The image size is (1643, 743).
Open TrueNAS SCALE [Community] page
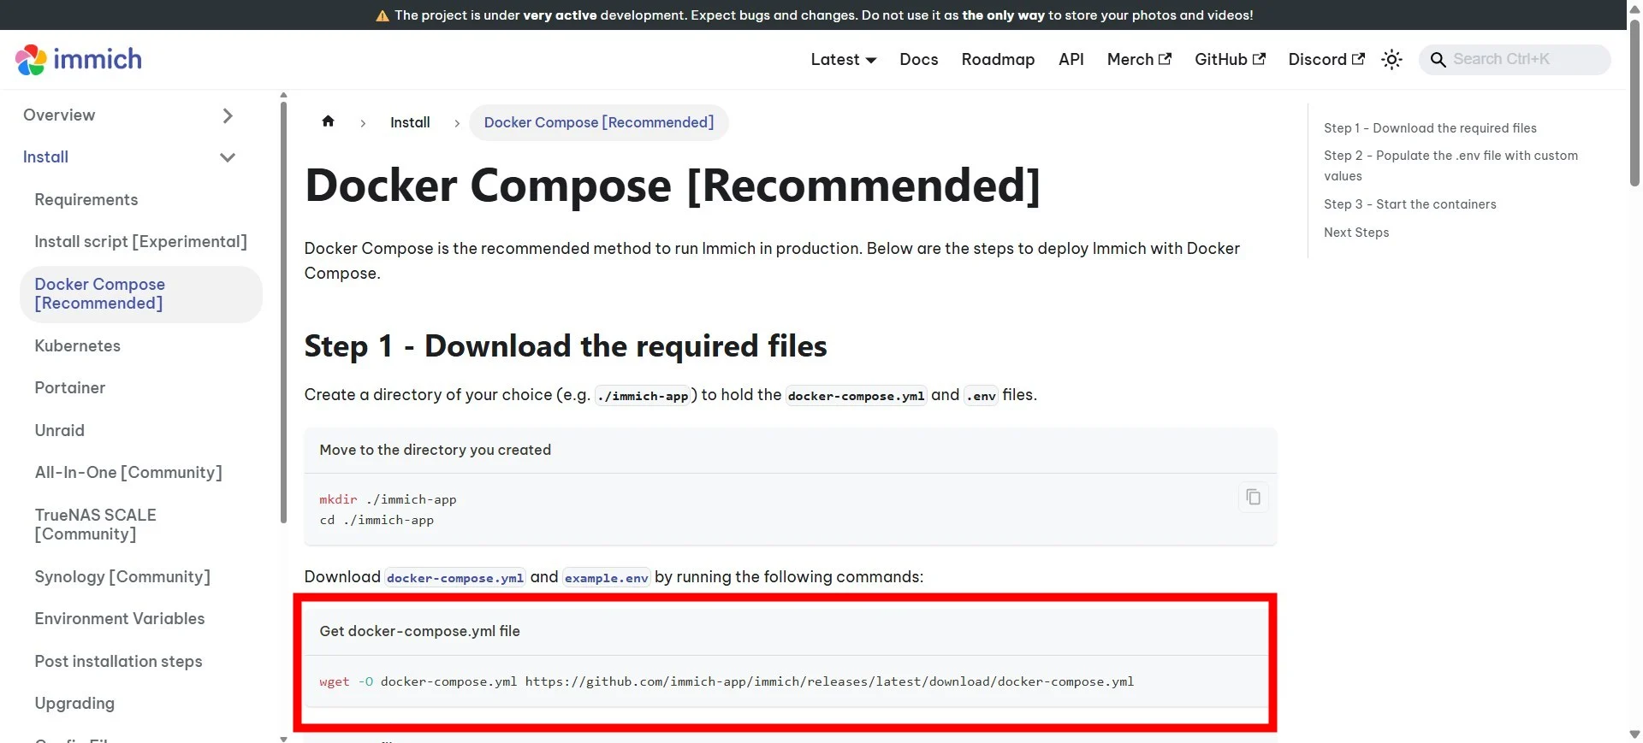(x=95, y=524)
